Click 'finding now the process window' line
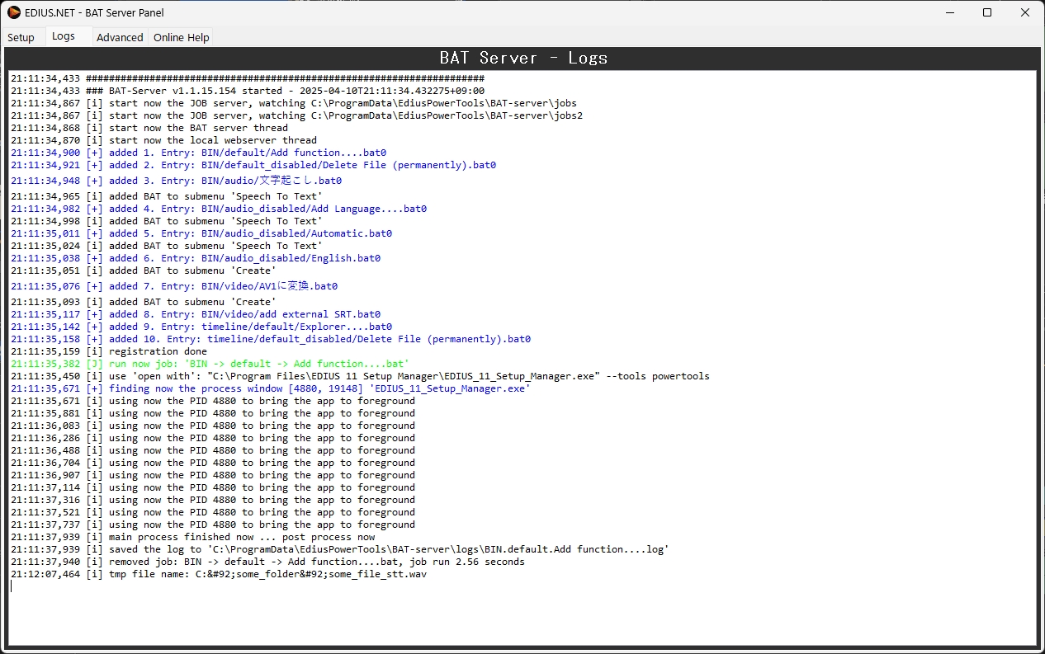The width and height of the screenshot is (1045, 654). click(271, 388)
